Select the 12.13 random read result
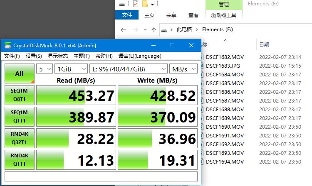The height and width of the screenshot is (186, 312). 76,160
